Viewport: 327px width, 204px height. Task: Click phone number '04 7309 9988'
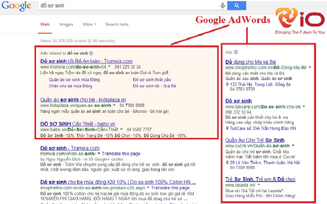coord(242,167)
